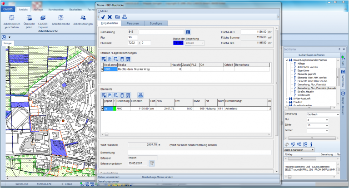
Task: Click the printer icon in mask toolbar
Action: (124, 17)
